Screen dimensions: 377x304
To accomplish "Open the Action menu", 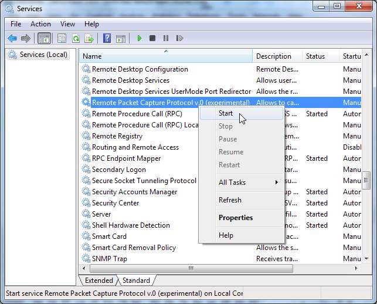I will point(40,24).
